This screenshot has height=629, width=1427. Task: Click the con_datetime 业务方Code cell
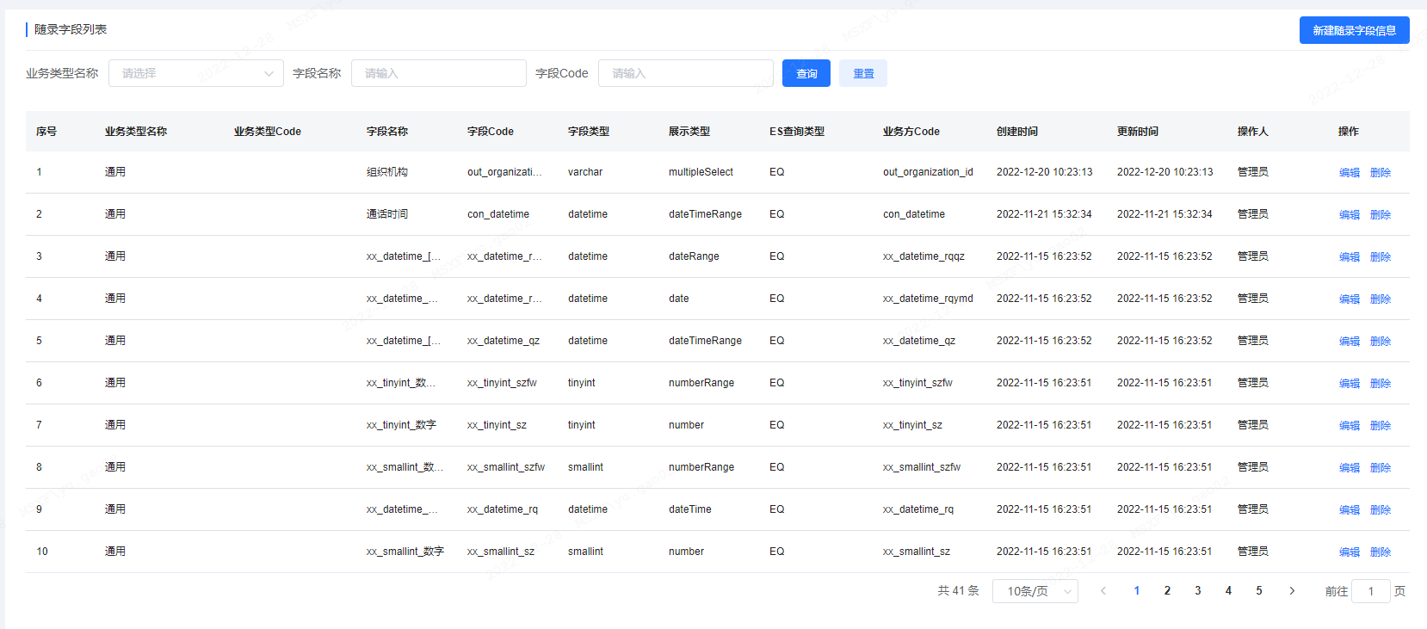pos(914,214)
